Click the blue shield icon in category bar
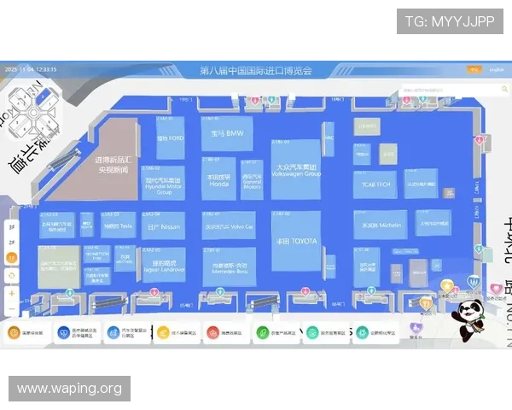 click(65, 333)
